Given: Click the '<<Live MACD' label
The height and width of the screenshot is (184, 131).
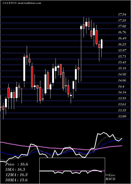Looking at the screenshot, I should (x=110, y=177).
